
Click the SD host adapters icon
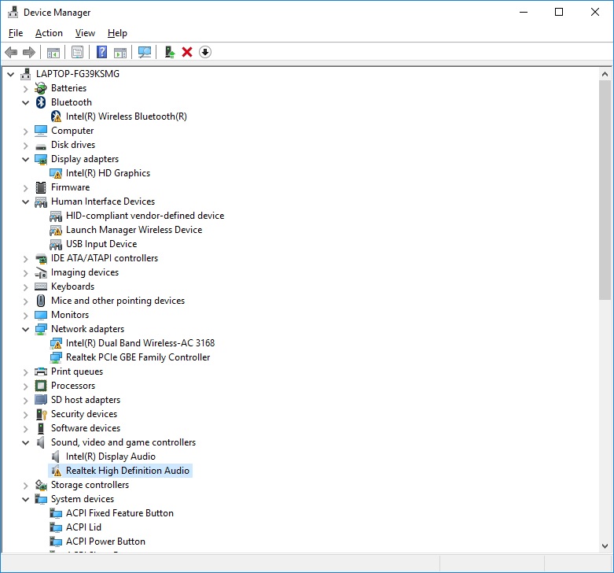click(41, 400)
